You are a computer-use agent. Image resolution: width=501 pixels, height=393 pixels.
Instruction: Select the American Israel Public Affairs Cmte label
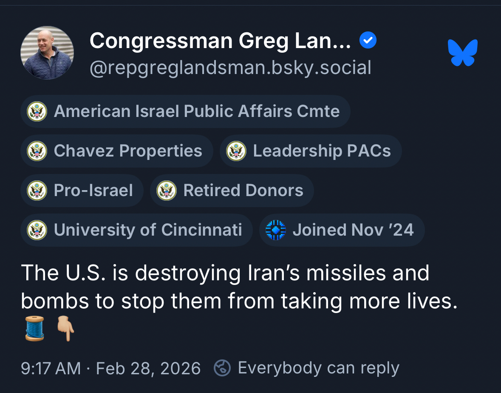[197, 111]
